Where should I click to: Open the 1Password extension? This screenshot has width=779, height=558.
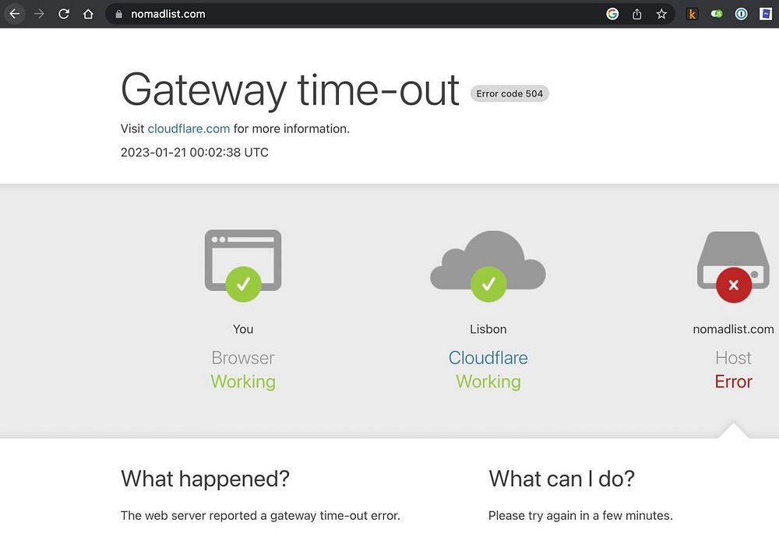(x=741, y=14)
